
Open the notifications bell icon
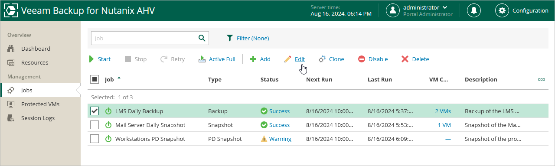pos(473,10)
